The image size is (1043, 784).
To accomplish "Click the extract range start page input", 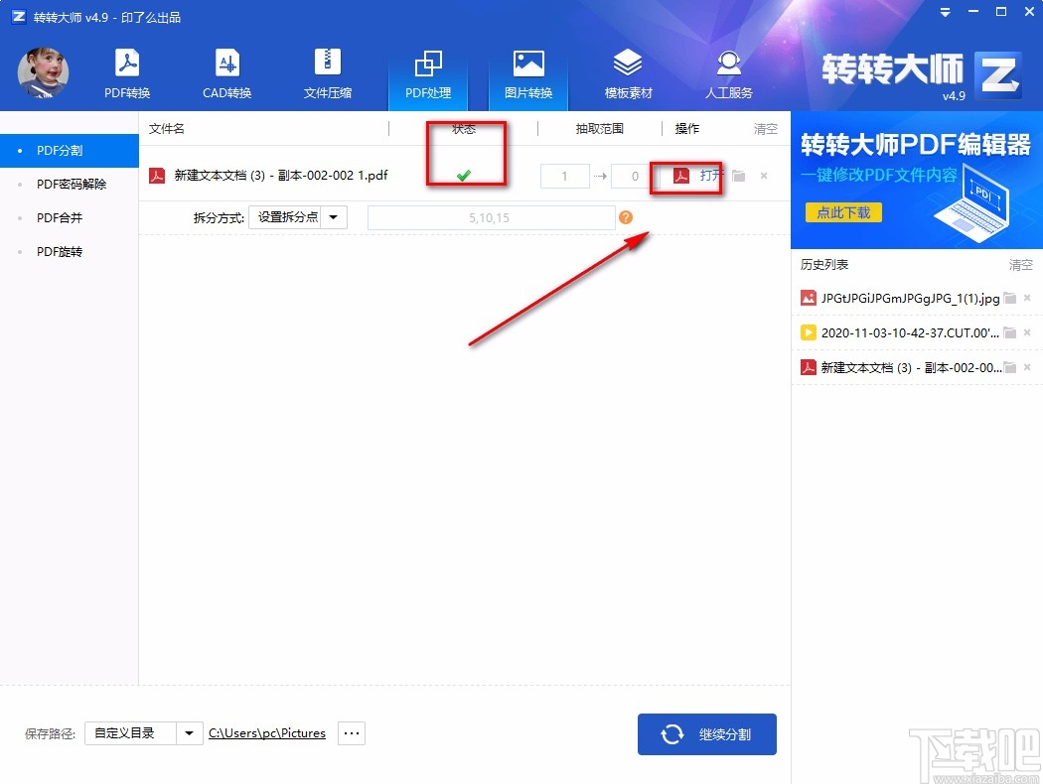I will click(564, 176).
